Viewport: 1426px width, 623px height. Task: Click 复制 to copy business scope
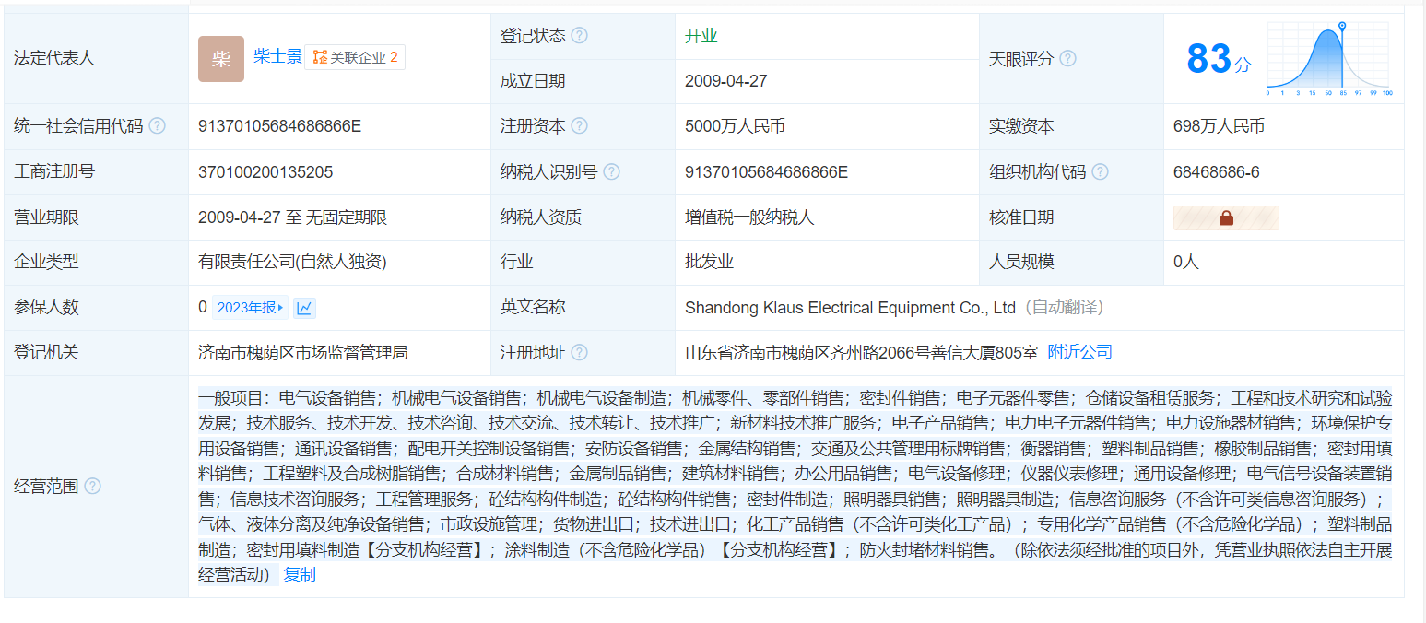tap(300, 575)
